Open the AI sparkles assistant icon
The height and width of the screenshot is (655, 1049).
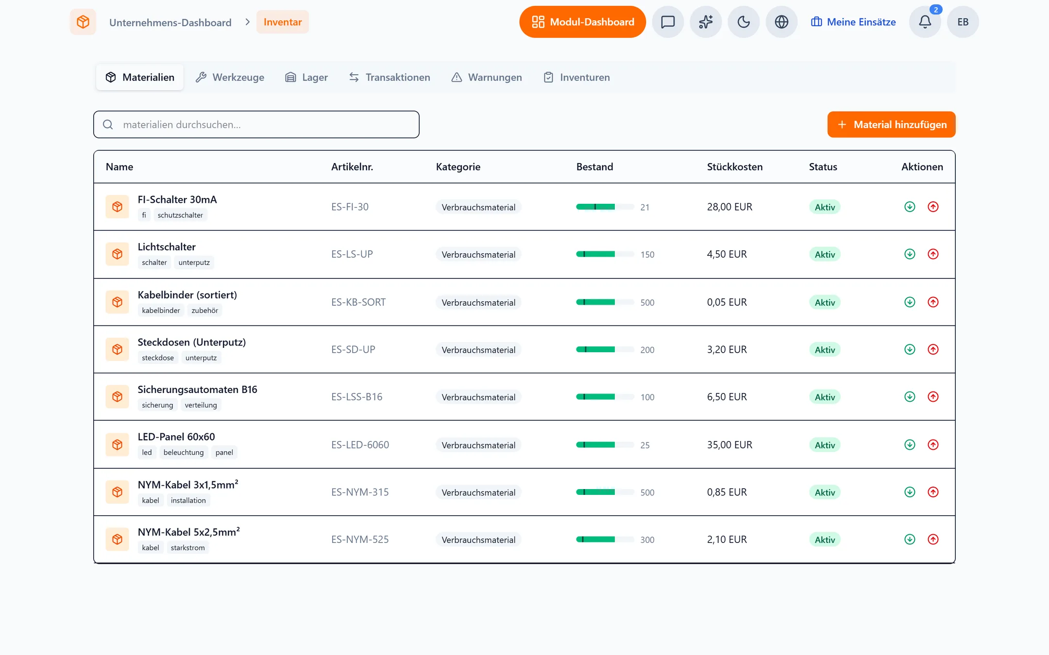(x=706, y=22)
